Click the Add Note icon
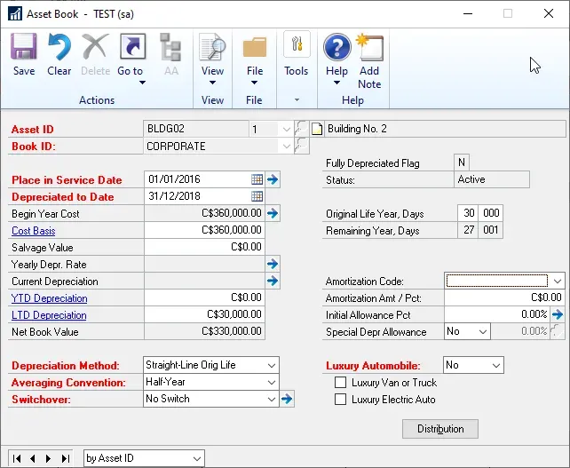Screen dimensions: 570x468 coord(369,47)
